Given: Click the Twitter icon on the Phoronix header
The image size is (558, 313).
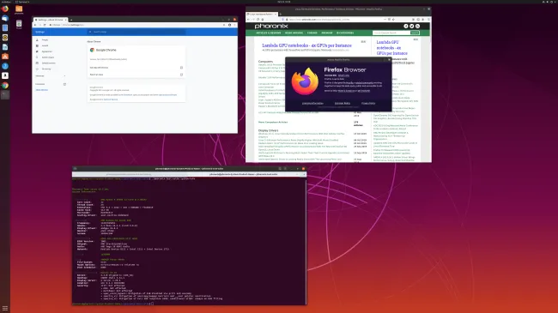Looking at the screenshot, I should [x=412, y=26].
